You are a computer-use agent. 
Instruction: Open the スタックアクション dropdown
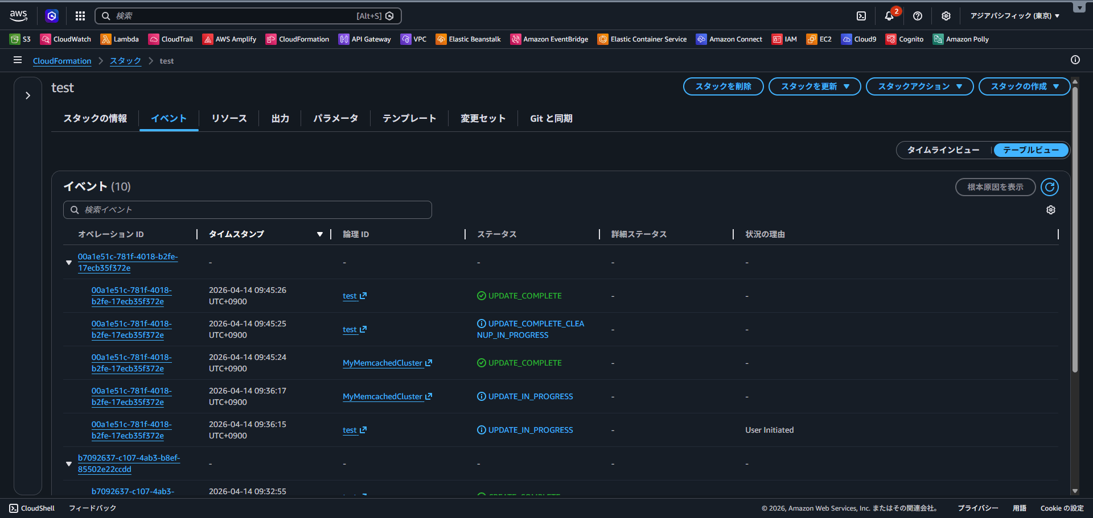[919, 86]
